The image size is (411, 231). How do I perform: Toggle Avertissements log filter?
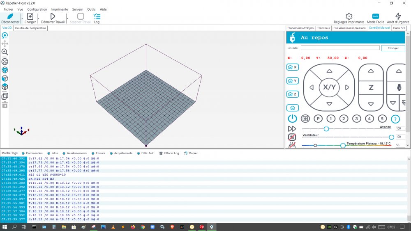pos(74,153)
